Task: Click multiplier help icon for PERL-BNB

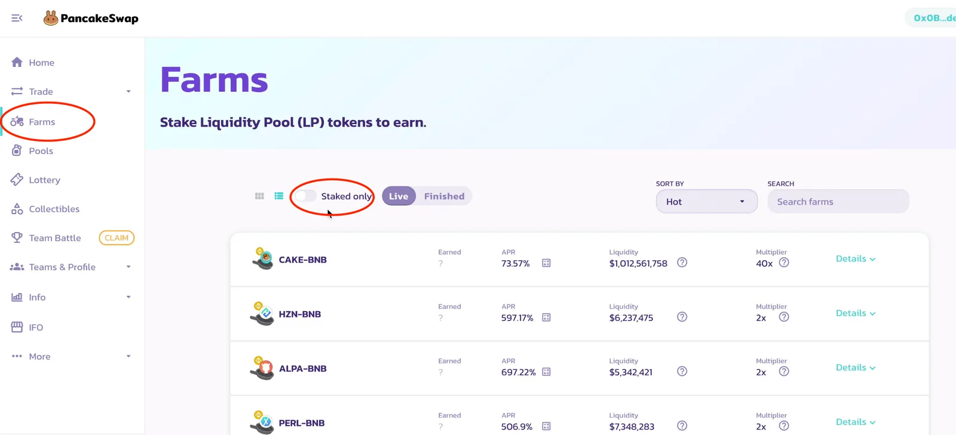Action: coord(784,425)
